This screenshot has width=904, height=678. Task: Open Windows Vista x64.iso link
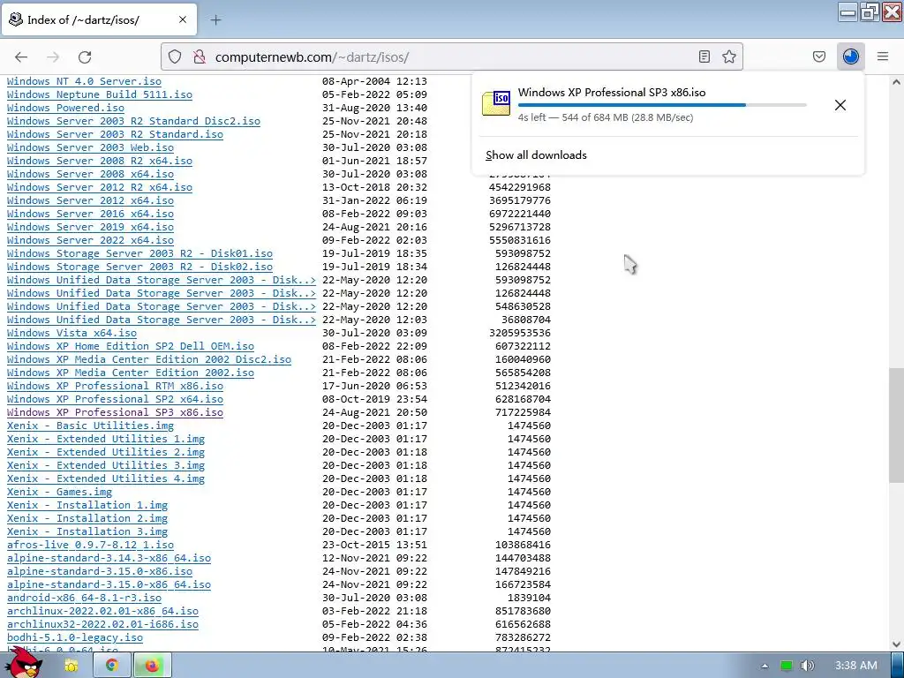pyautogui.click(x=72, y=333)
